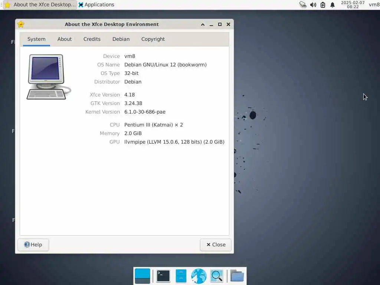Click the star icon in taskbar button
380x285 pixels.
click(x=7, y=5)
